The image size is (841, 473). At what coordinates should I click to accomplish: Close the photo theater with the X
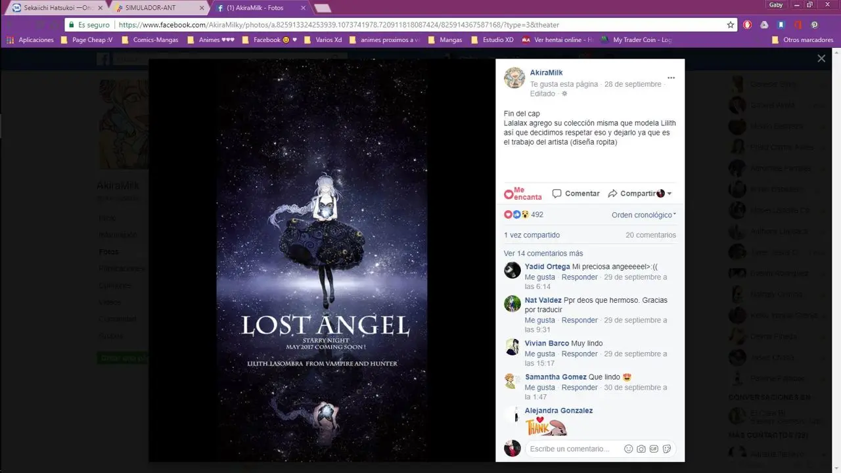[x=821, y=58]
